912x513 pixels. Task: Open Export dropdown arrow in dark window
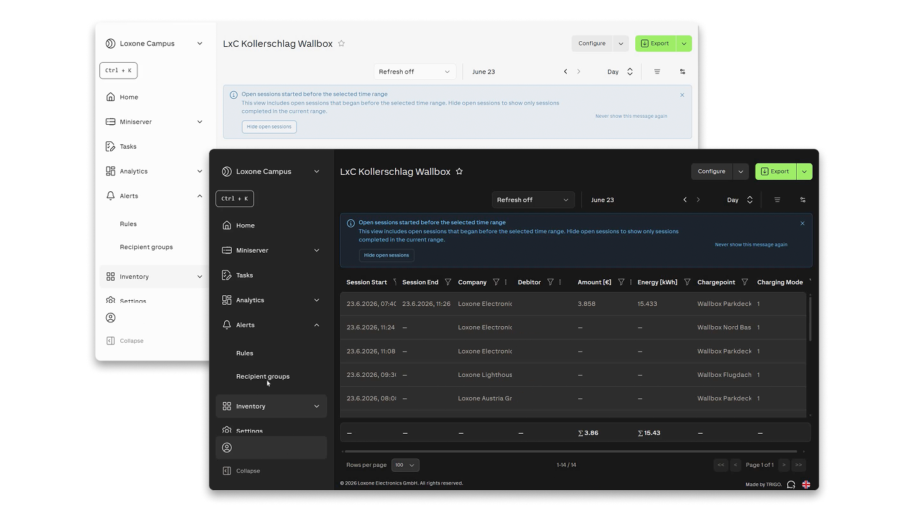tap(804, 172)
